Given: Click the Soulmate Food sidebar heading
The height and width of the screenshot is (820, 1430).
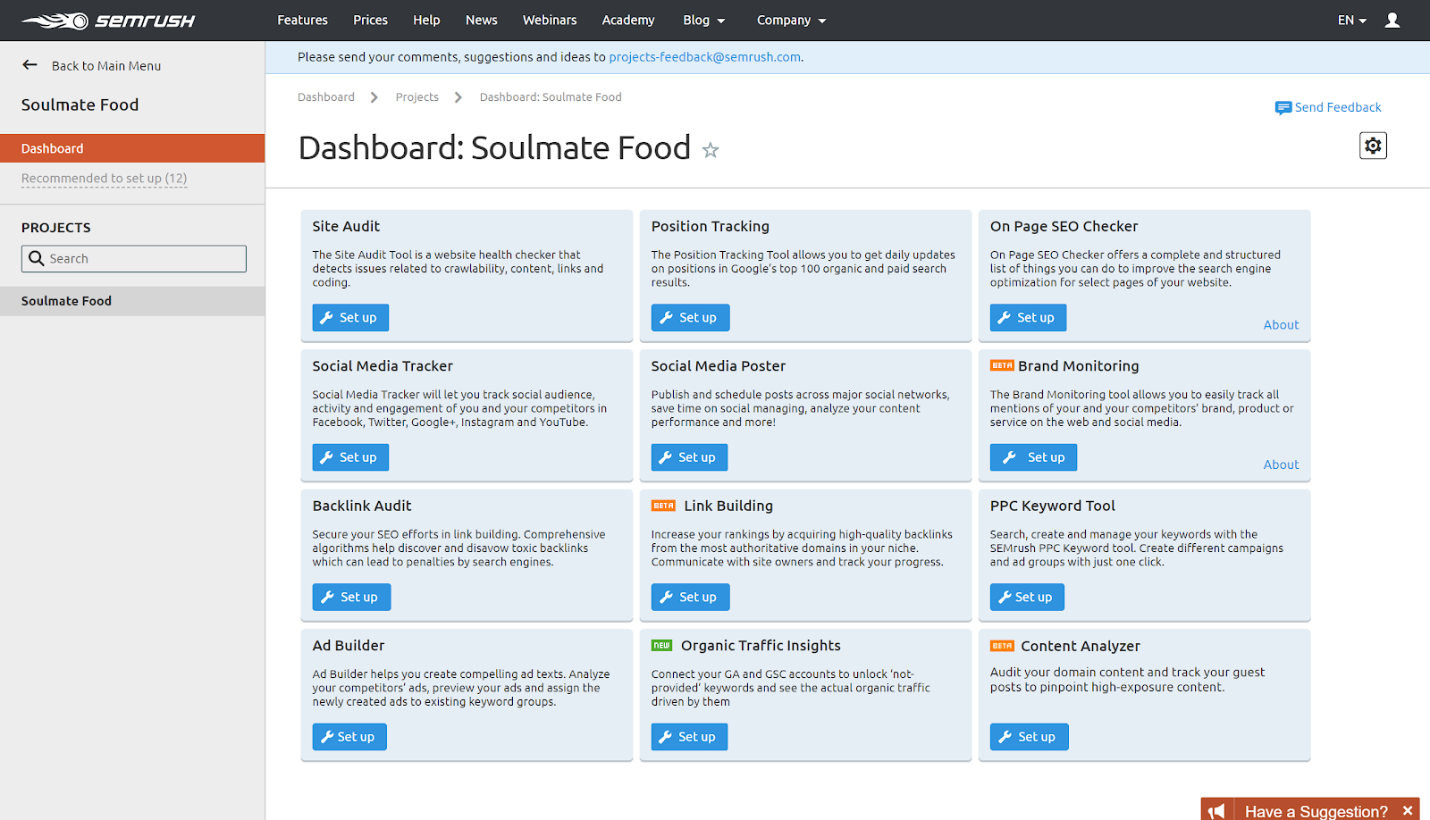Looking at the screenshot, I should coord(80,105).
